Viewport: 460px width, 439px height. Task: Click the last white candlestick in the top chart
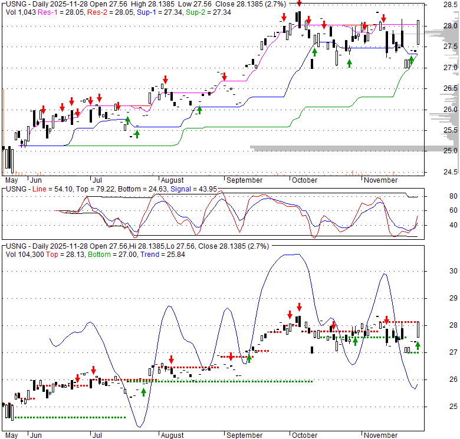pyautogui.click(x=418, y=32)
